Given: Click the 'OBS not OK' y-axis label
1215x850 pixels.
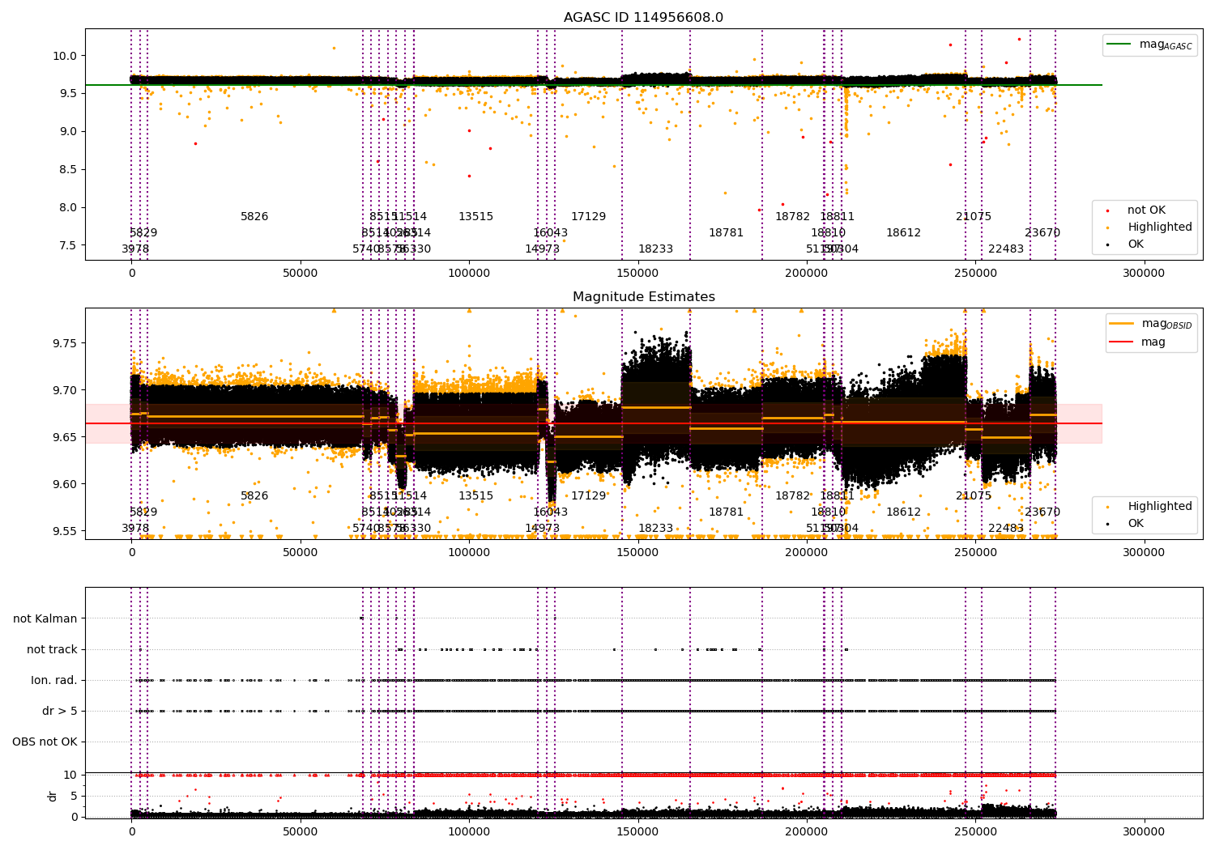Looking at the screenshot, I should [x=45, y=742].
